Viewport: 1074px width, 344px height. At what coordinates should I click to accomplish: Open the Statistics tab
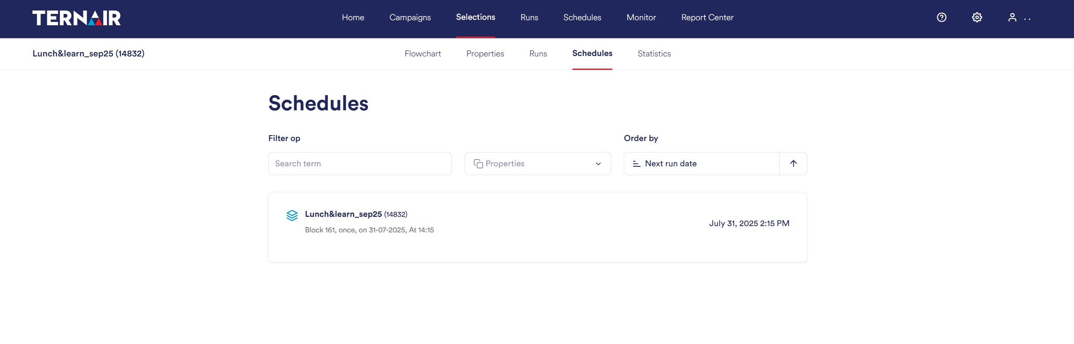click(654, 53)
